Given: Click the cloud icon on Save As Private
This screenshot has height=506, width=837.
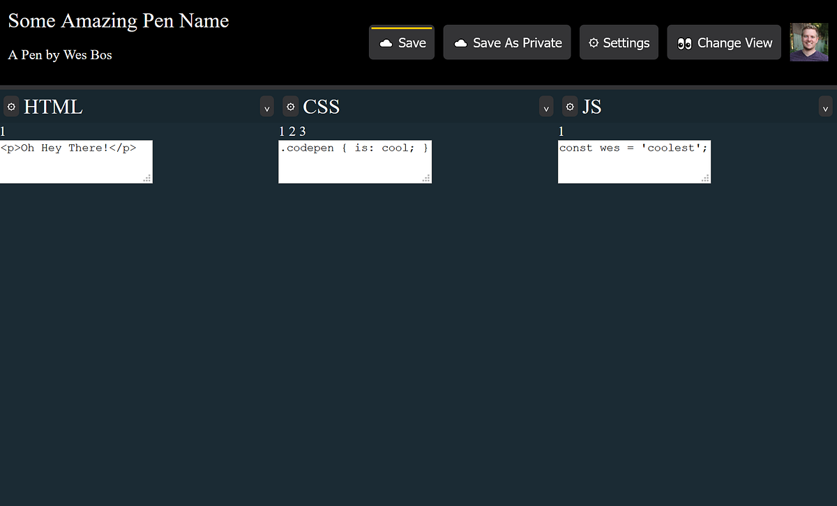Looking at the screenshot, I should (460, 43).
